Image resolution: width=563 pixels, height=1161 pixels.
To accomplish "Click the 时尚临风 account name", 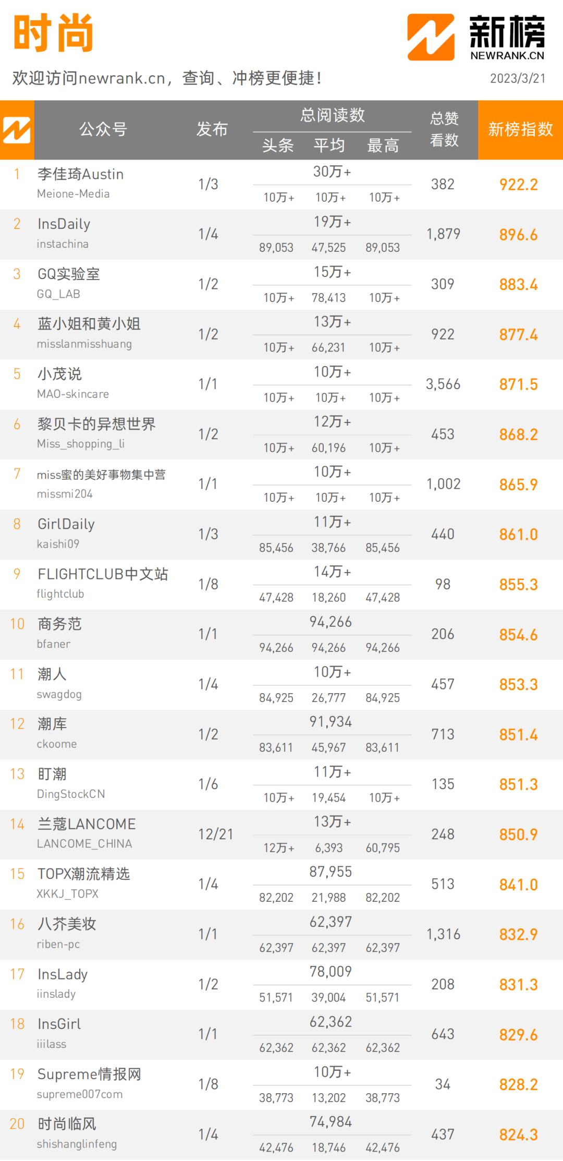I will click(x=67, y=1124).
